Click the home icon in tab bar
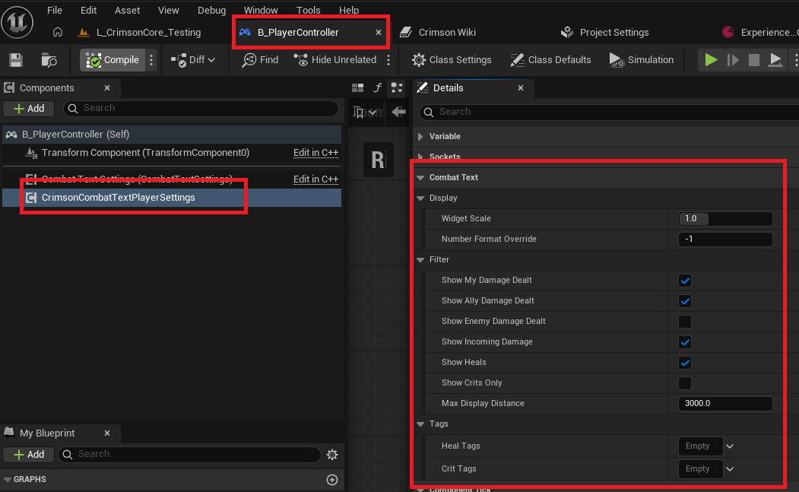 coord(58,32)
